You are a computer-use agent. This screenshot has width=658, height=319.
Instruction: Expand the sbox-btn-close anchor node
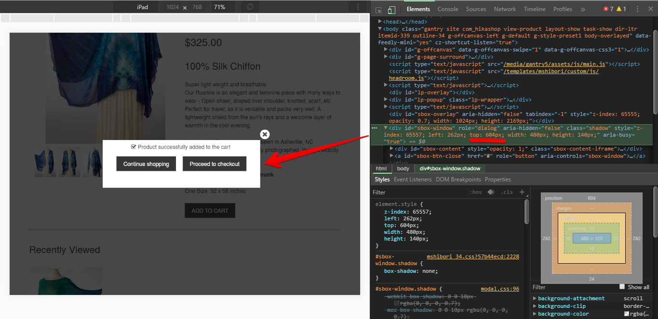(391, 156)
